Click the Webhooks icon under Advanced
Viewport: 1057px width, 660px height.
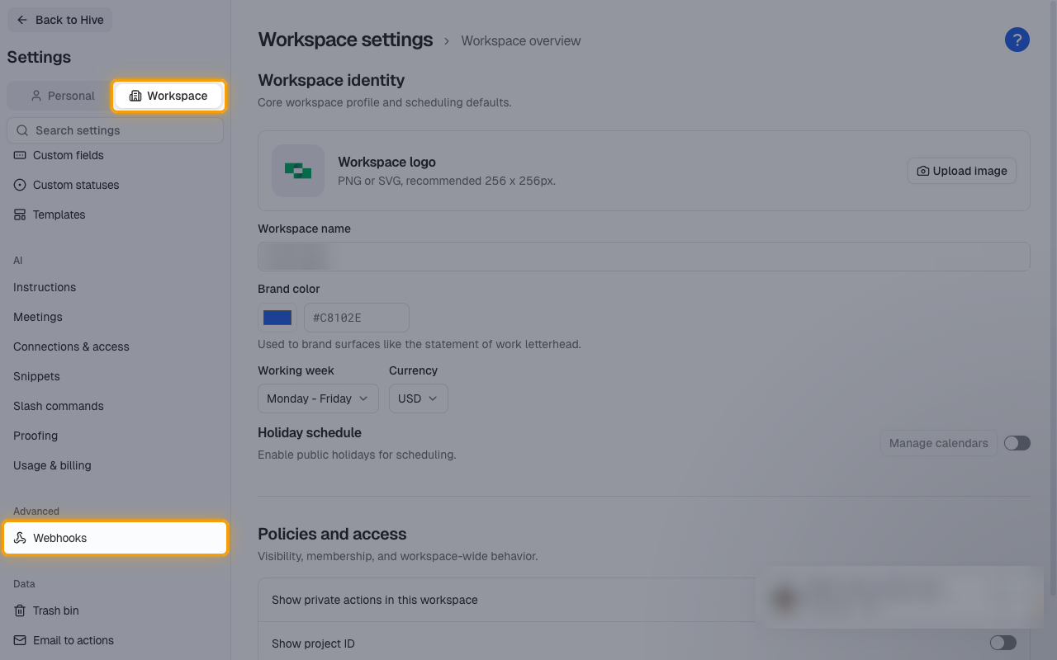(x=20, y=538)
